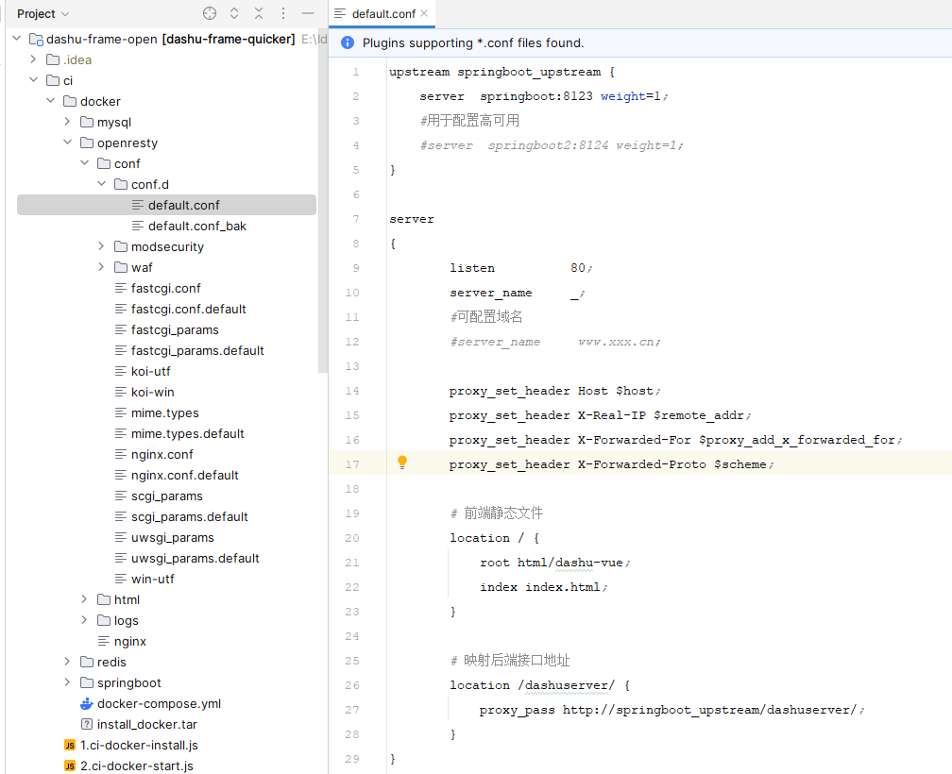Expand the modsecurity folder
This screenshot has width=952, height=774.
[x=101, y=246]
